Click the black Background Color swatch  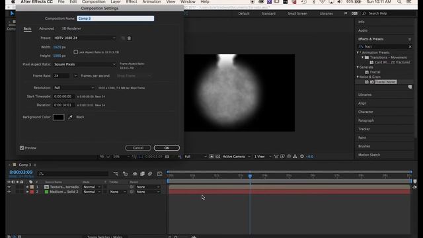[x=59, y=117]
